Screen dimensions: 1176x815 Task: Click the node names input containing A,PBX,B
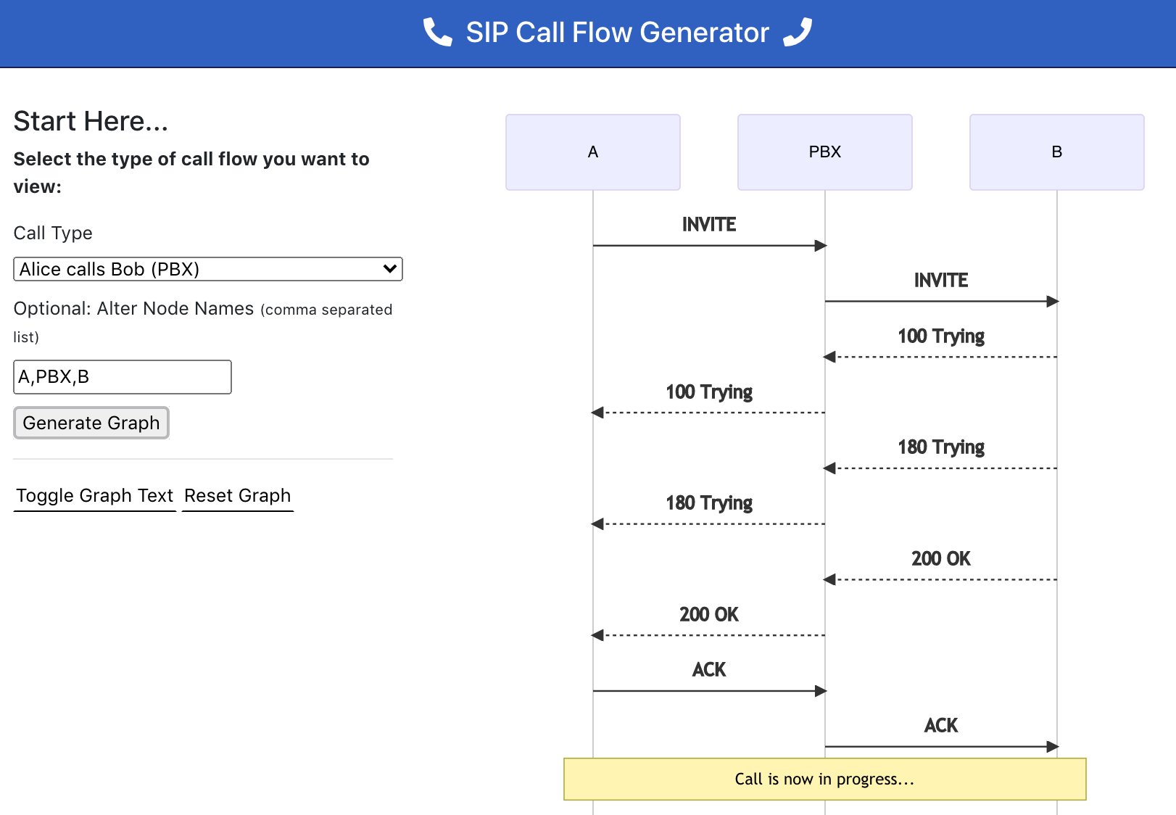[122, 376]
